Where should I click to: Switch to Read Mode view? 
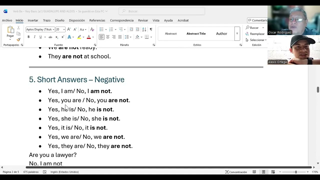[x=254, y=172]
